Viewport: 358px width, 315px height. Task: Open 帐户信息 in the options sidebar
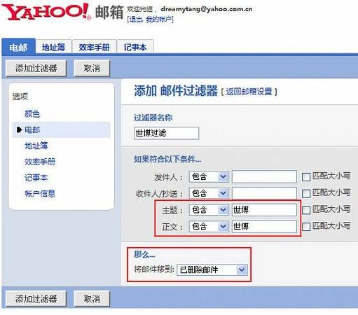[40, 194]
